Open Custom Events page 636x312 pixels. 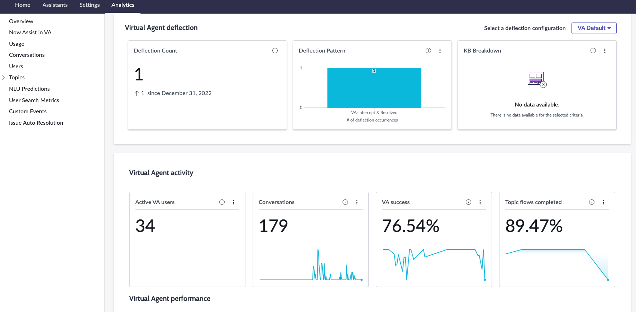(28, 112)
